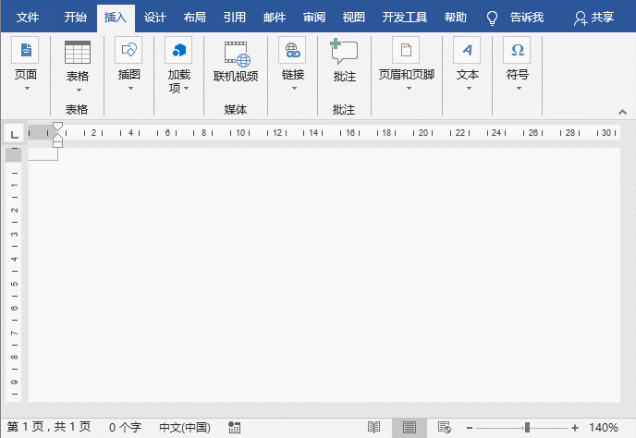Click the macro recording icon in status bar
The width and height of the screenshot is (636, 438).
234,428
